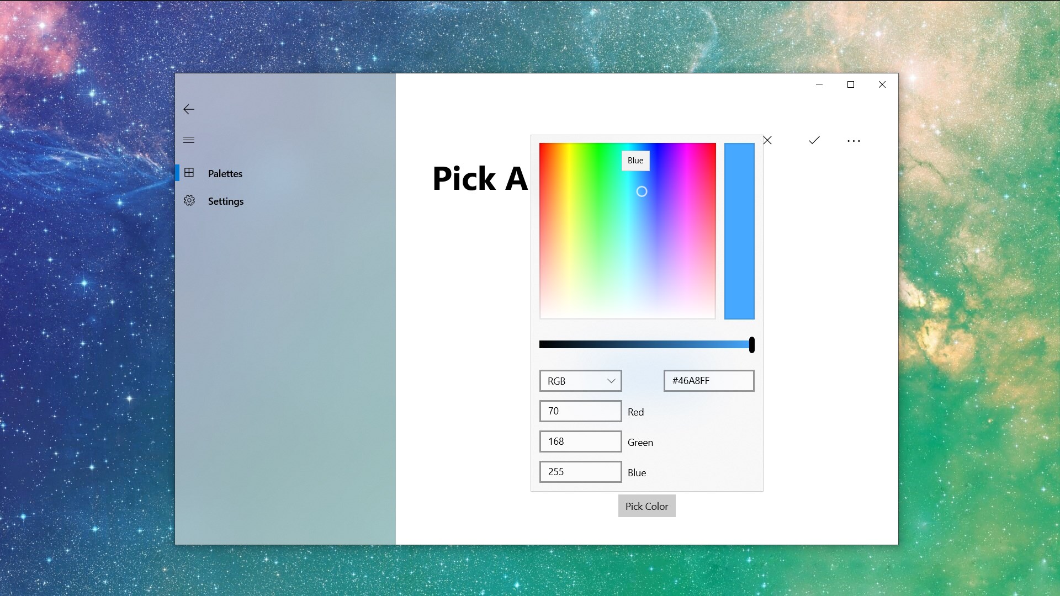
Task: Select Palettes in the sidebar
Action: 225,173
